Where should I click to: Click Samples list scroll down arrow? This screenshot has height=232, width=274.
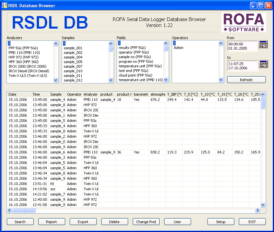110,80
